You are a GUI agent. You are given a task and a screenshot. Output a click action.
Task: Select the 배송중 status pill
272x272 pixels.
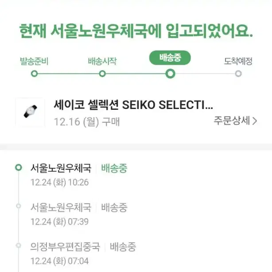tap(170, 58)
